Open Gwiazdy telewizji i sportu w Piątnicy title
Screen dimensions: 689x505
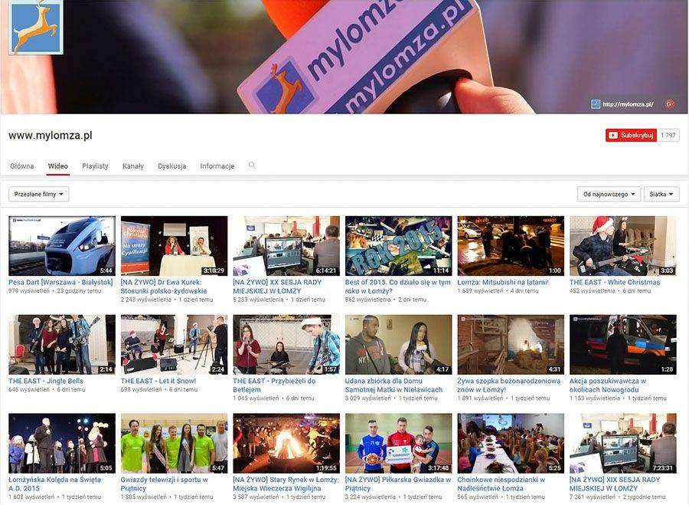[x=165, y=484]
